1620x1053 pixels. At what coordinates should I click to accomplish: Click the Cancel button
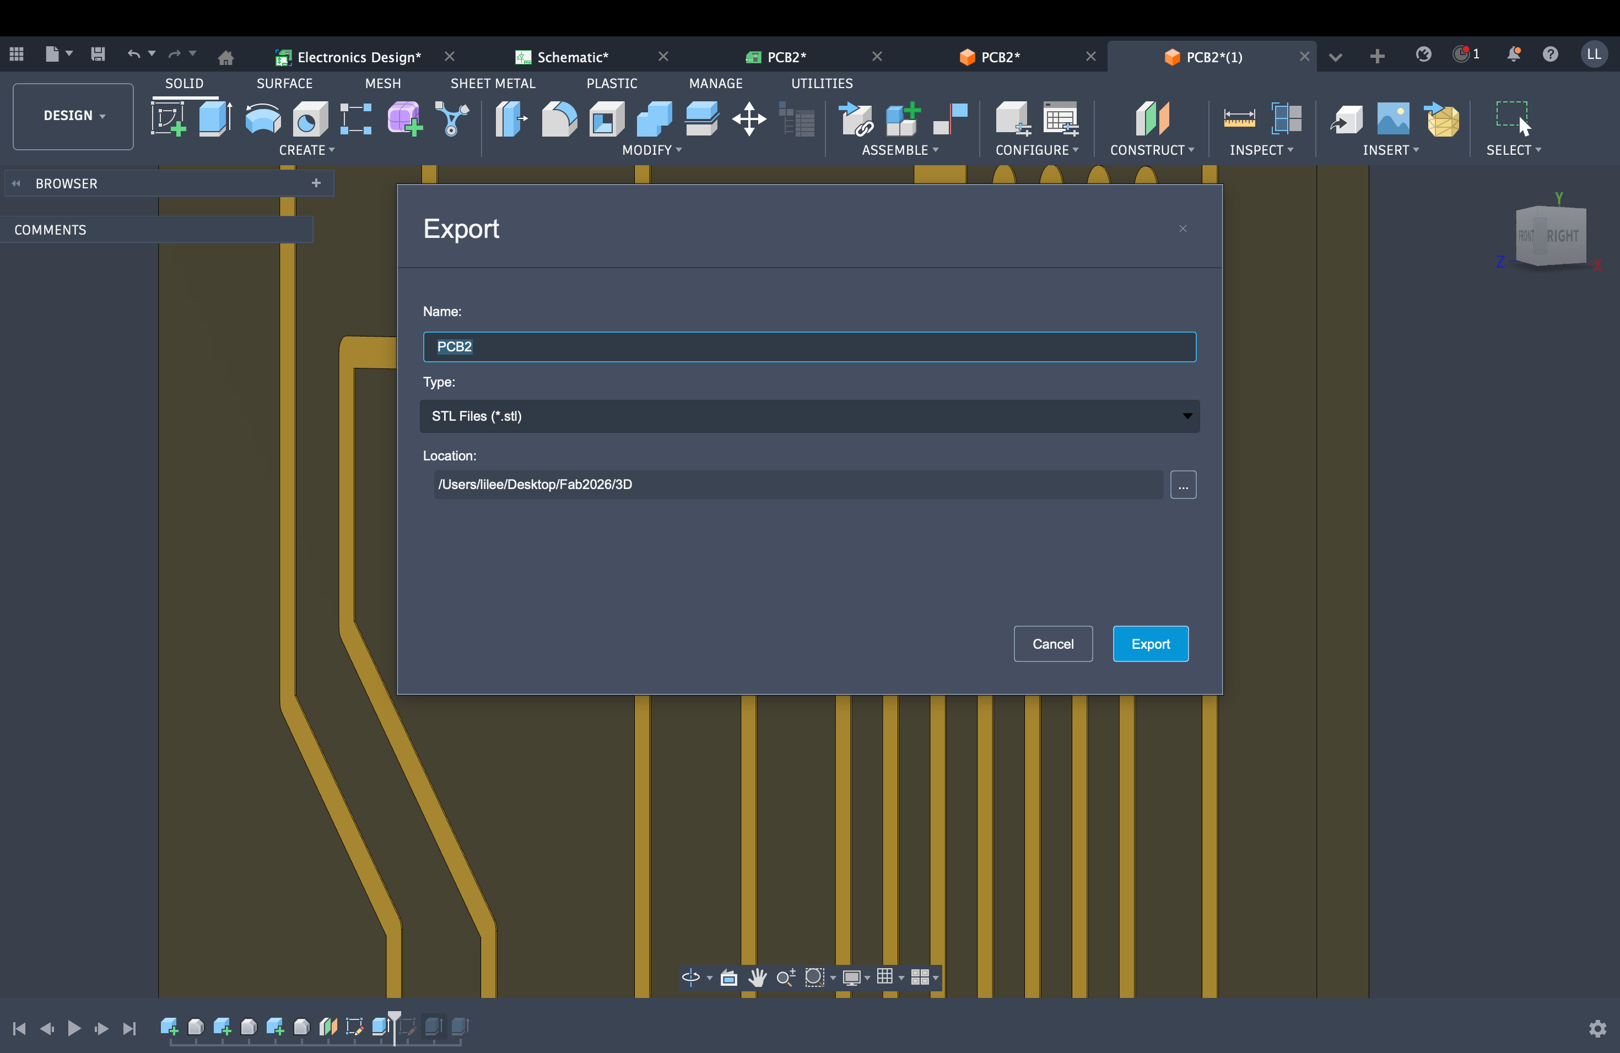pyautogui.click(x=1052, y=643)
